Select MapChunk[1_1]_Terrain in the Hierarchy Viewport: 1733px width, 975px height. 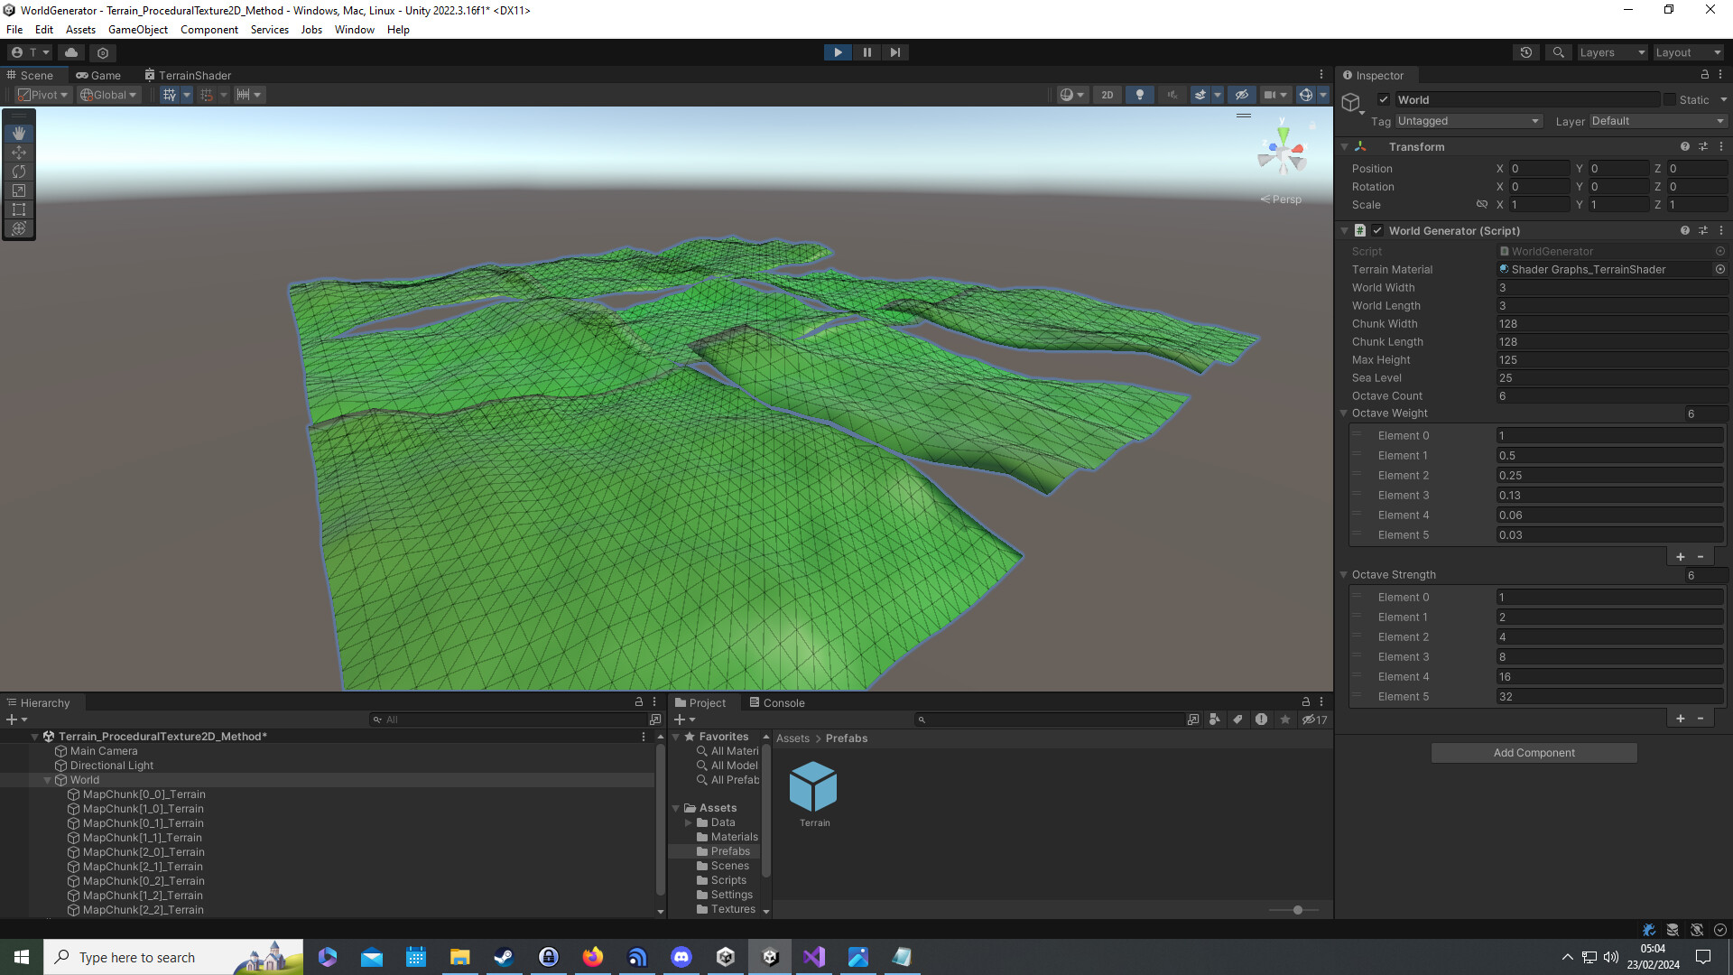tap(141, 837)
